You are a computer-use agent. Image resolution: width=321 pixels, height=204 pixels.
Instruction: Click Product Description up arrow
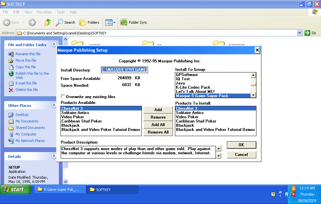click(x=219, y=148)
